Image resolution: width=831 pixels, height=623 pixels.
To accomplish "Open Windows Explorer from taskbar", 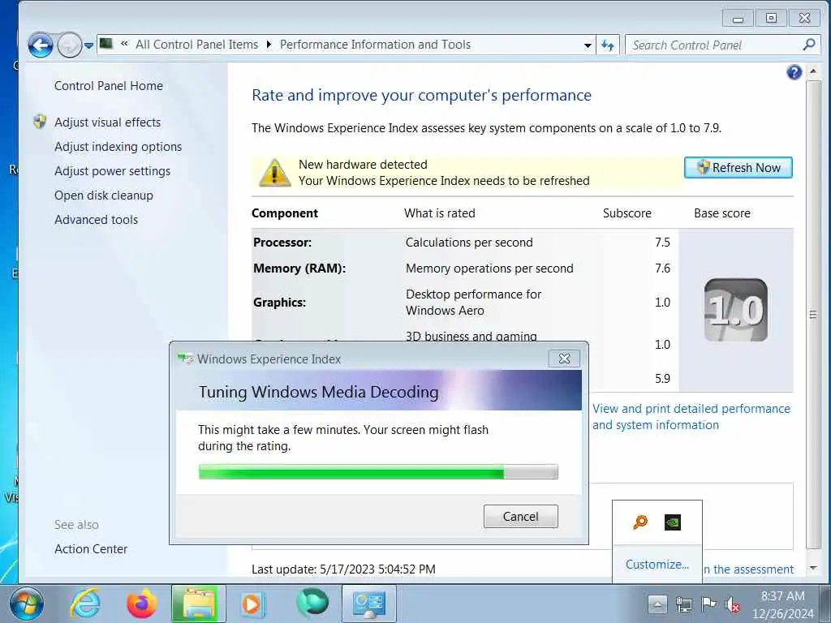I will click(198, 604).
